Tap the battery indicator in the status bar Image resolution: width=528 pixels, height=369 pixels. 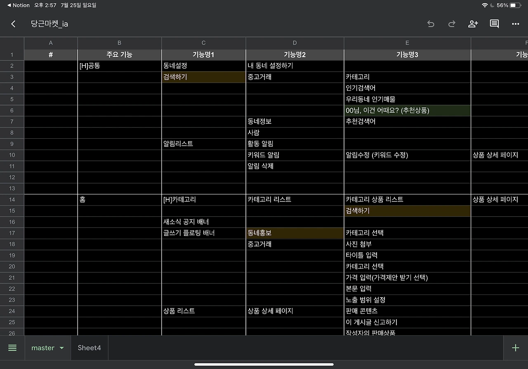point(516,5)
